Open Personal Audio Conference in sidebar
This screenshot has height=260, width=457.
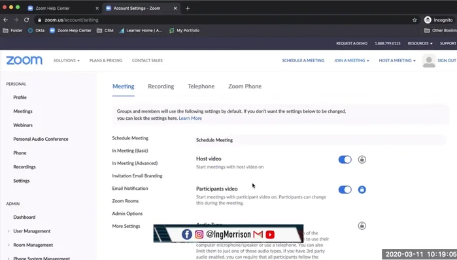tap(41, 139)
